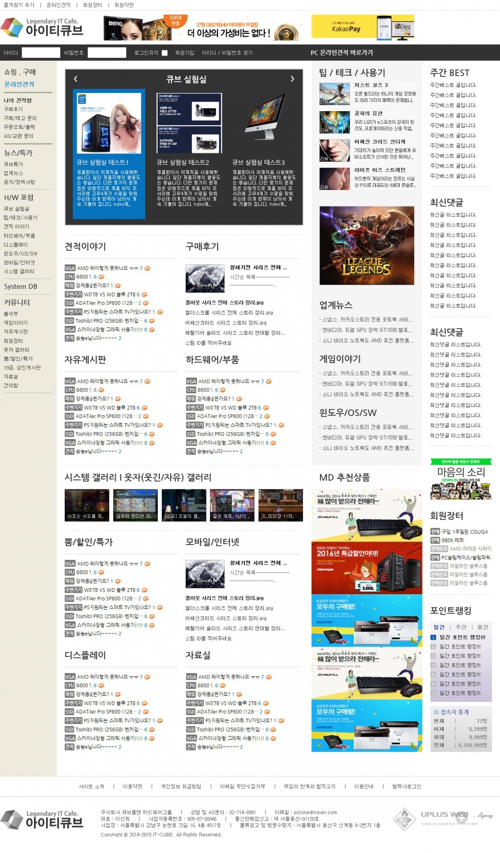Switch to 월간 tab in 포인트랭킹
This screenshot has width=500, height=853.
click(483, 627)
